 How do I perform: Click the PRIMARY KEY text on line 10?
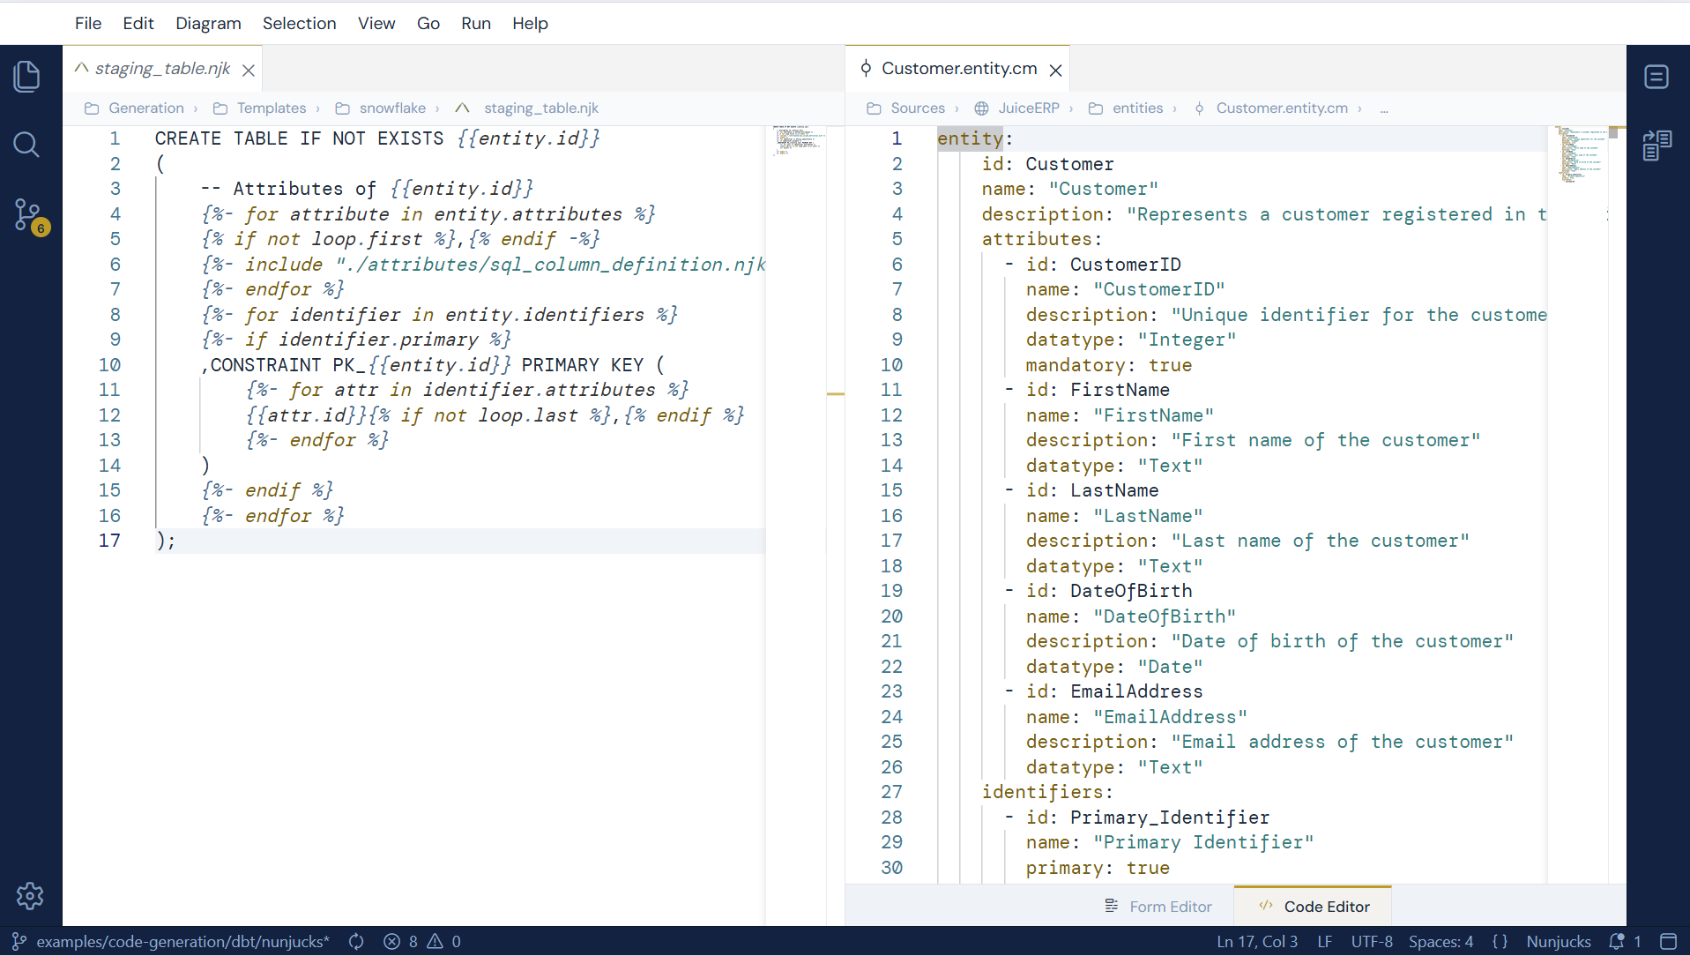(583, 365)
